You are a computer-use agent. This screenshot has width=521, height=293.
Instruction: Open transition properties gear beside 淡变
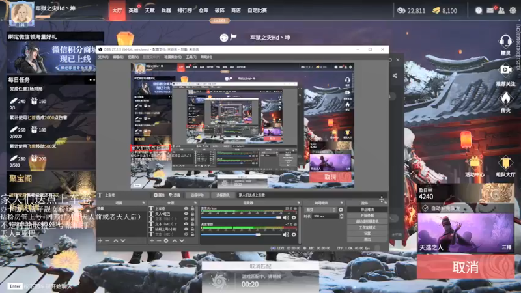[x=341, y=210]
